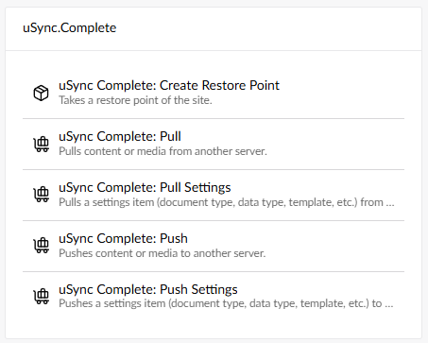The image size is (428, 343).
Task: Click 'Pulls content or media from another server.'
Action: click(x=163, y=151)
